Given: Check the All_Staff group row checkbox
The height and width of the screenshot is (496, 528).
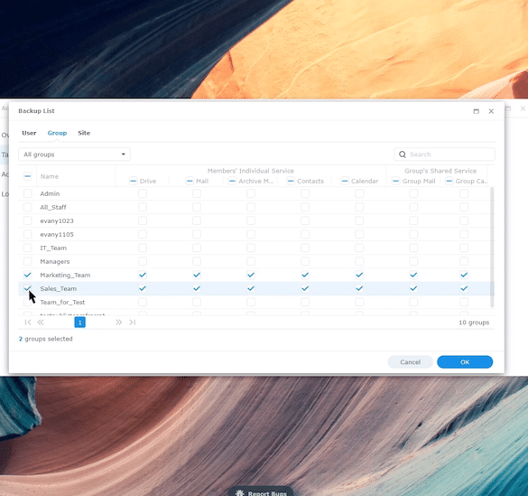Looking at the screenshot, I should point(28,207).
